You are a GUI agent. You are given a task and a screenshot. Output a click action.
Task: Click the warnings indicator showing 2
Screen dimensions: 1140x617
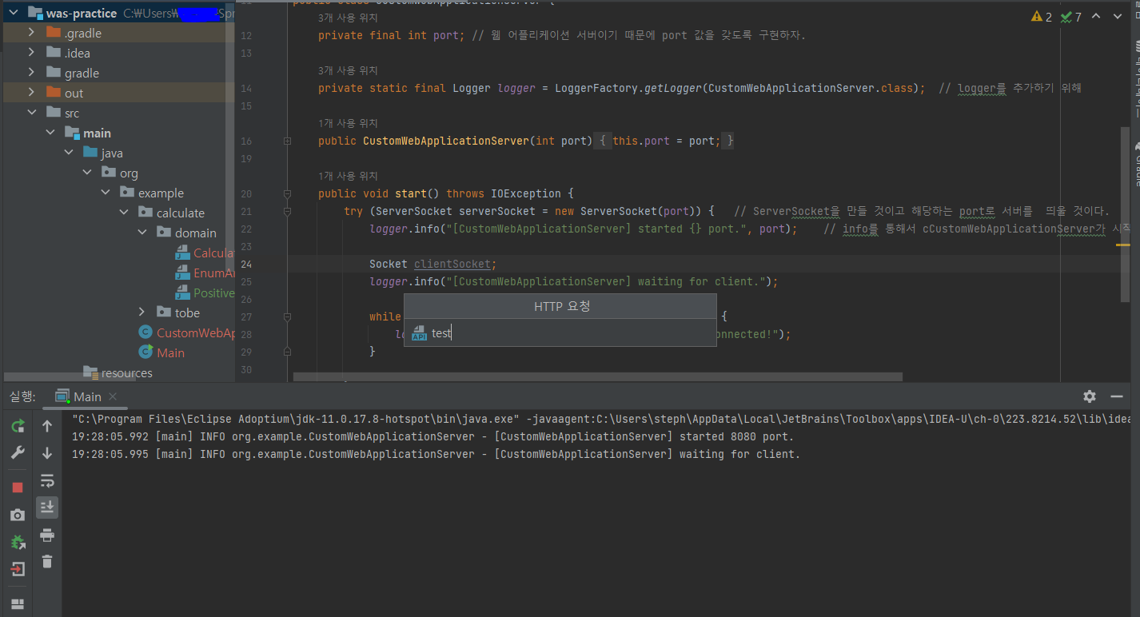tap(1042, 17)
